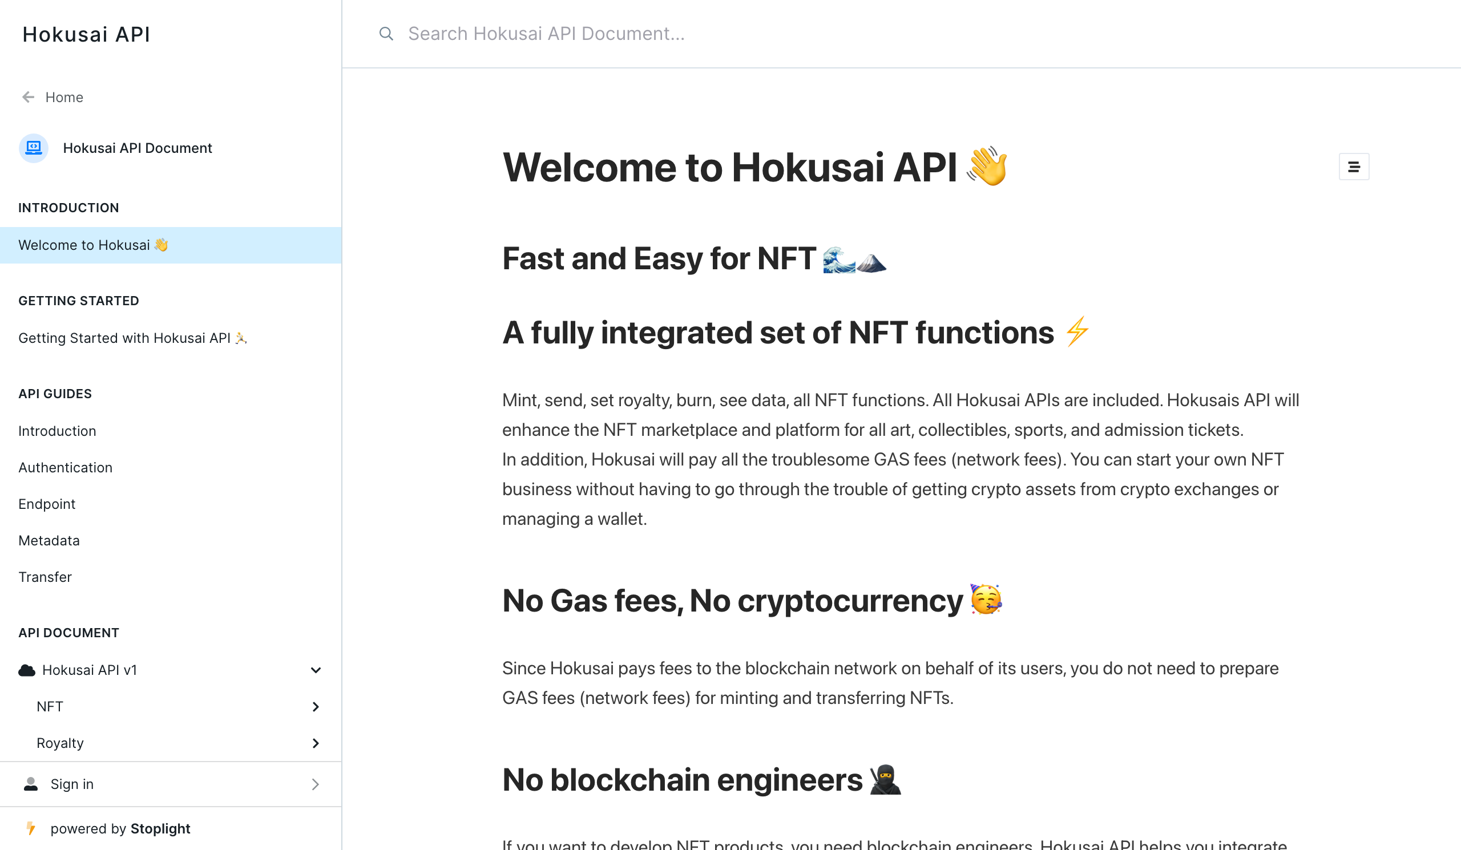
Task: Open Hokusai API Document project
Action: [138, 148]
